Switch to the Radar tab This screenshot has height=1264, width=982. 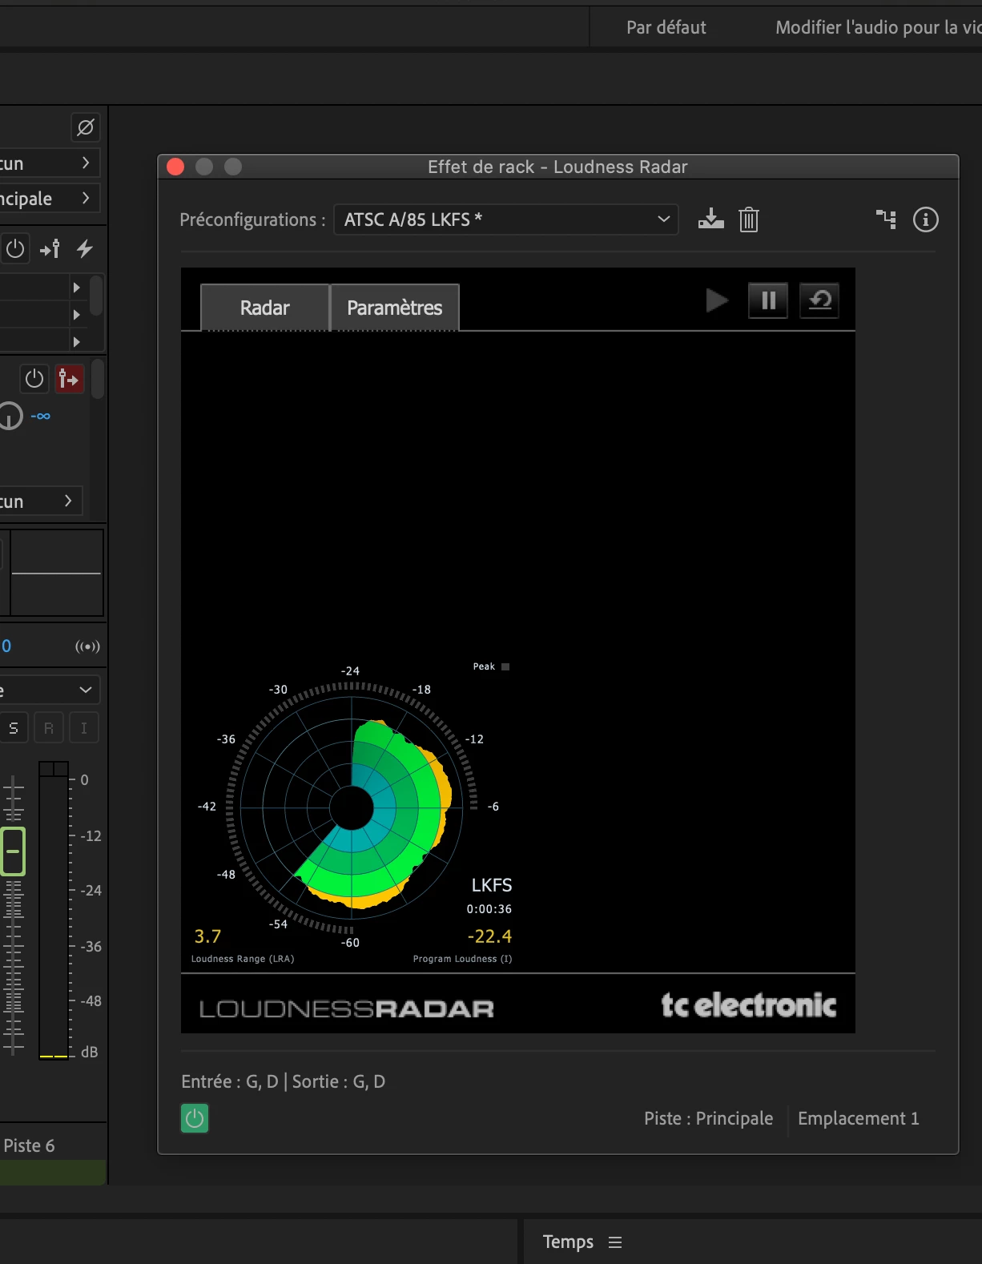(264, 308)
